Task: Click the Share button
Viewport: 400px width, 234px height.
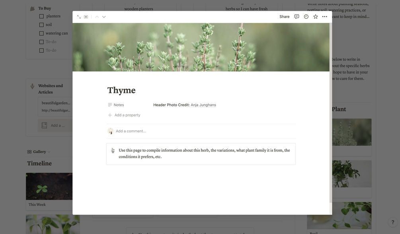Action: coord(285,17)
